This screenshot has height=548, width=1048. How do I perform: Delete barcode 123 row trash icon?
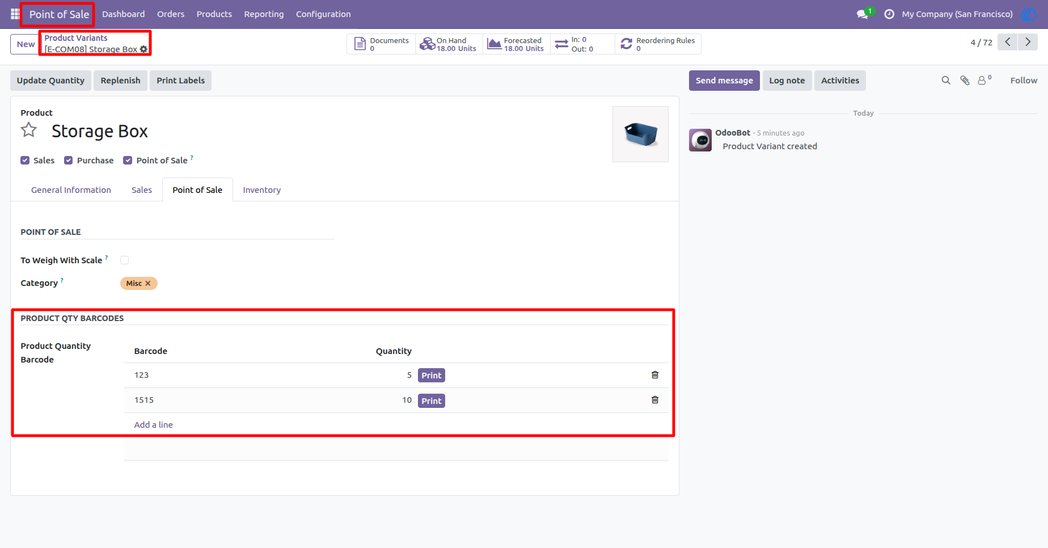[x=655, y=375]
